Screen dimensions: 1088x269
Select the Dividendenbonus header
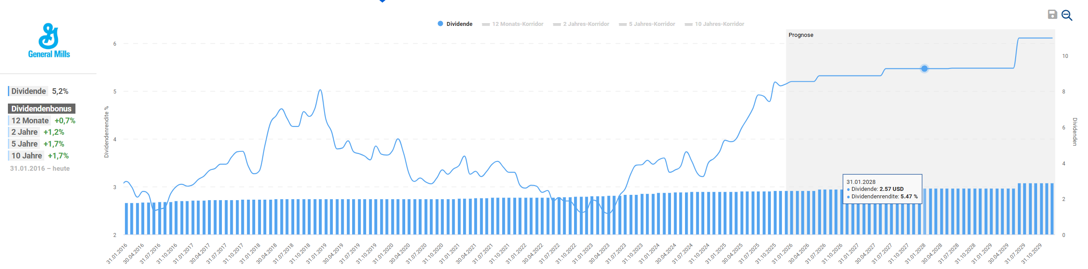click(x=42, y=108)
